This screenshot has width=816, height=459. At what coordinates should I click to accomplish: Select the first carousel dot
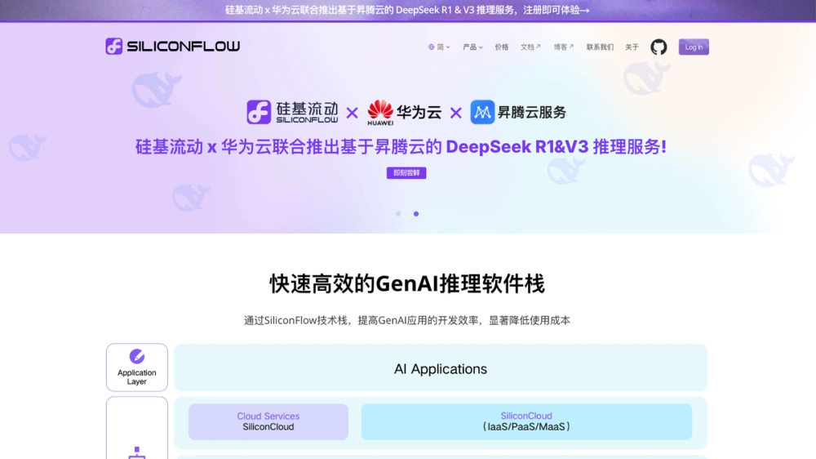(x=398, y=214)
